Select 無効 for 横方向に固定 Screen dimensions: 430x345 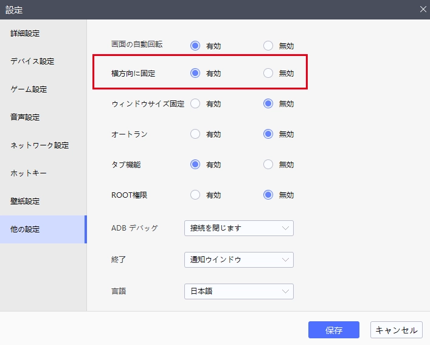point(268,73)
